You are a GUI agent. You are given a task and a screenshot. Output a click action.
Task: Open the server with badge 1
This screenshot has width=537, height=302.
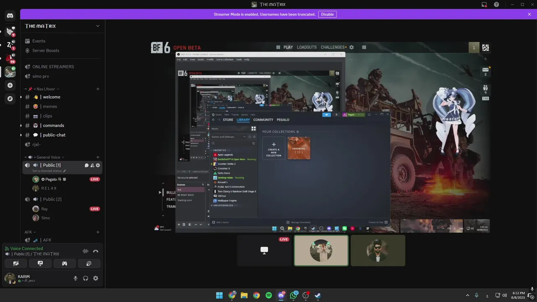point(10,45)
